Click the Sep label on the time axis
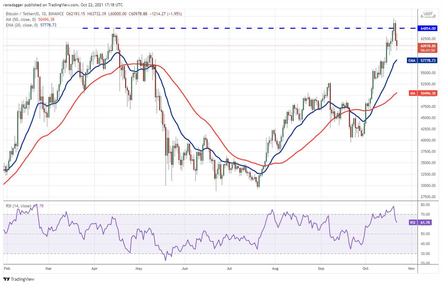This screenshot has width=442, height=285. (x=321, y=268)
